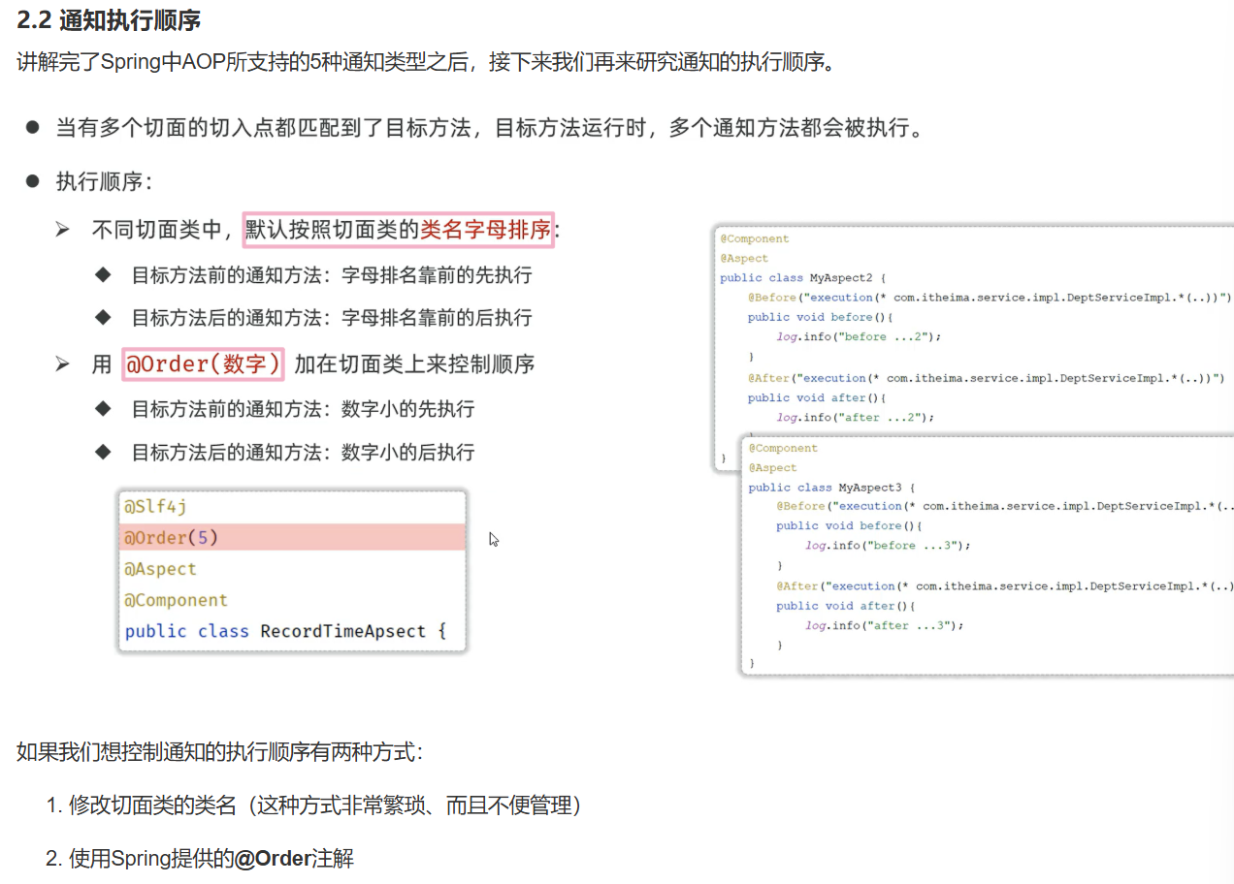Click the "@Aspect" line in RecordTimeApsect snippet
This screenshot has height=884, width=1234.
[x=160, y=569]
